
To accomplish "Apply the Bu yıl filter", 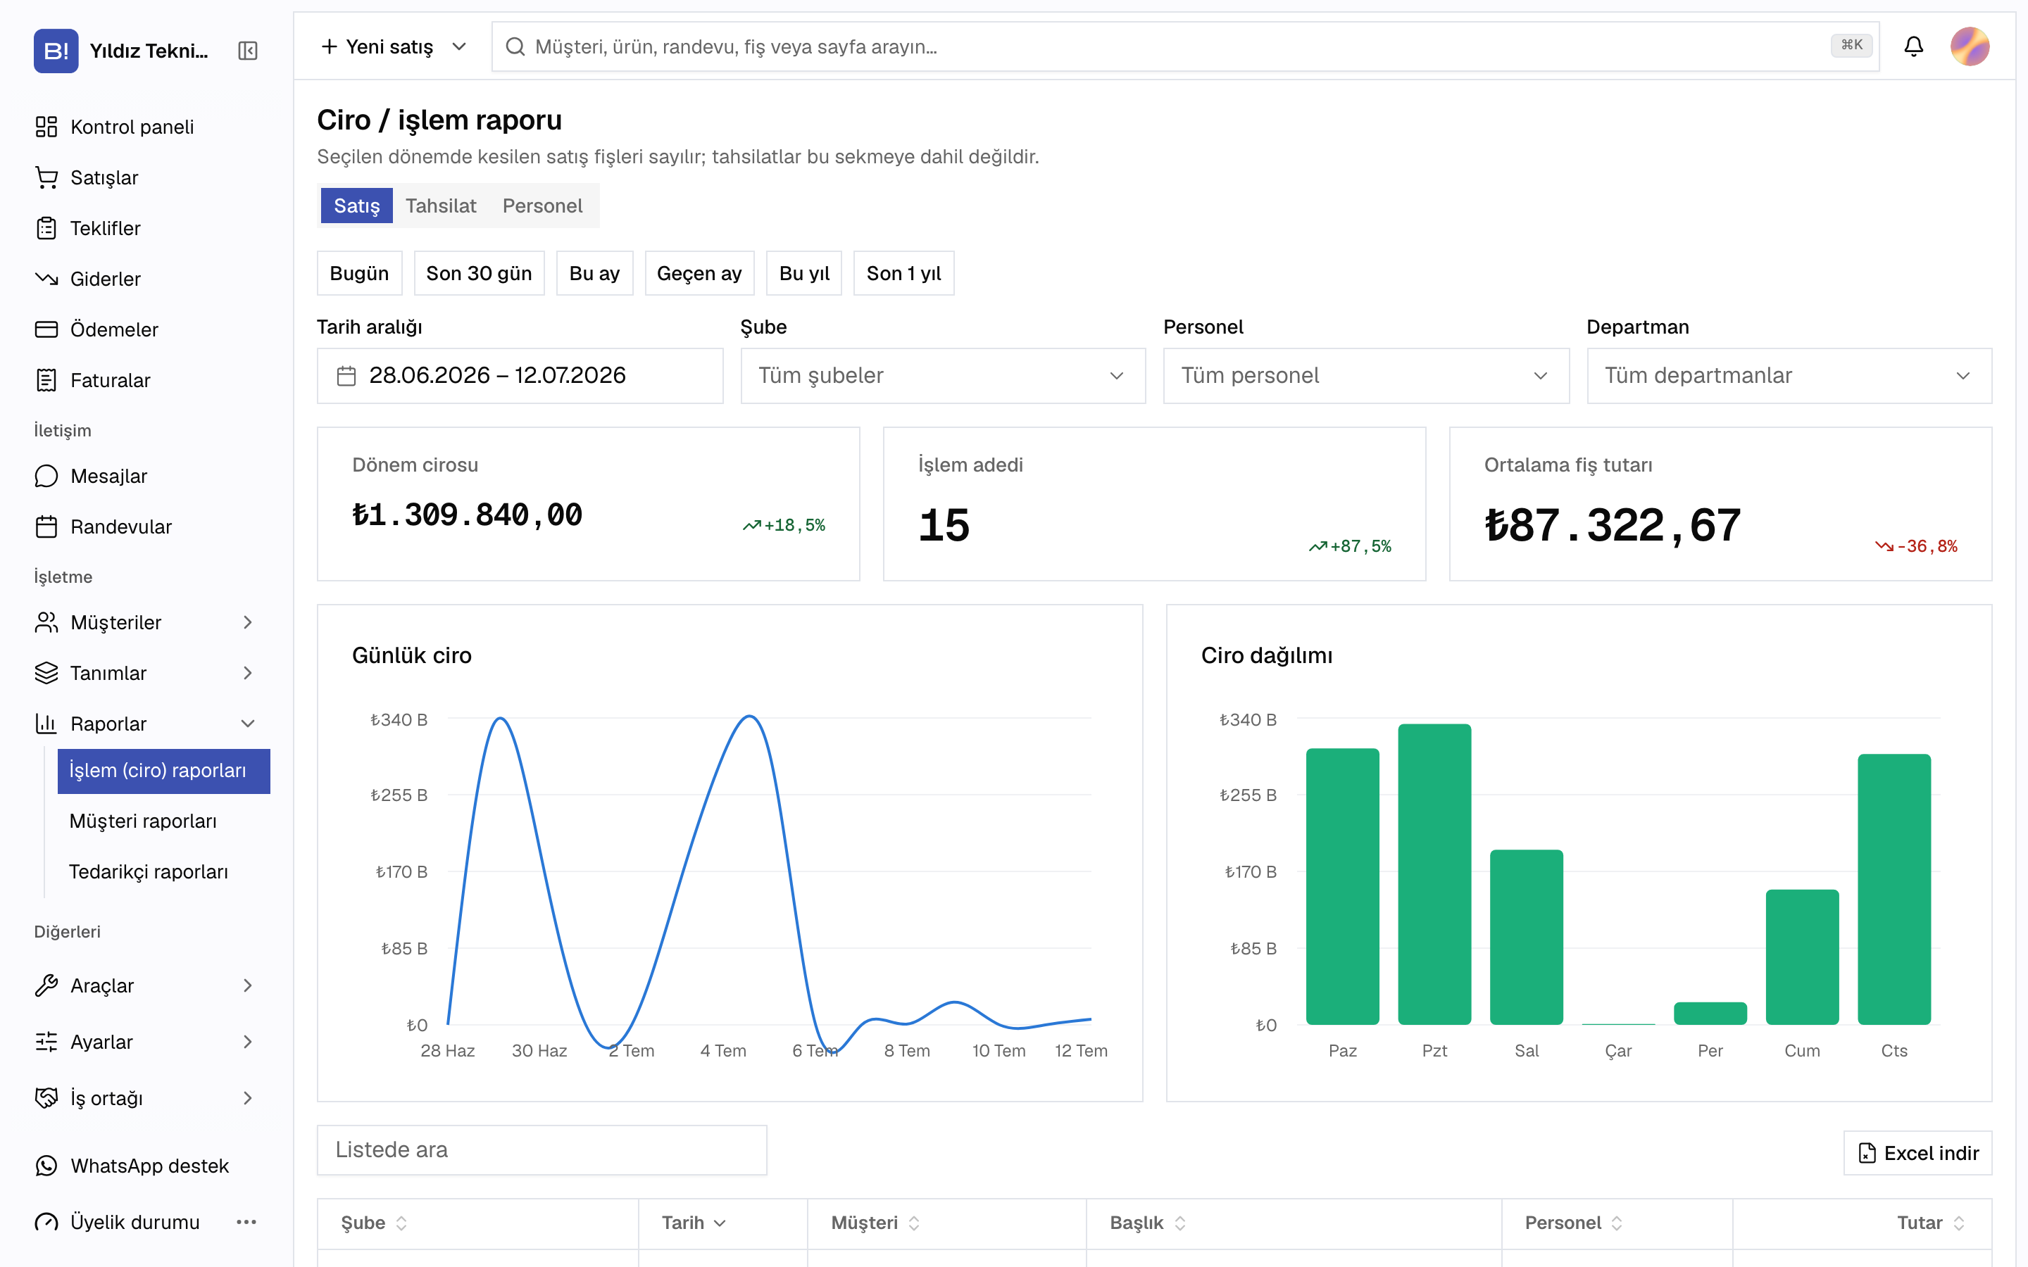I will point(804,273).
